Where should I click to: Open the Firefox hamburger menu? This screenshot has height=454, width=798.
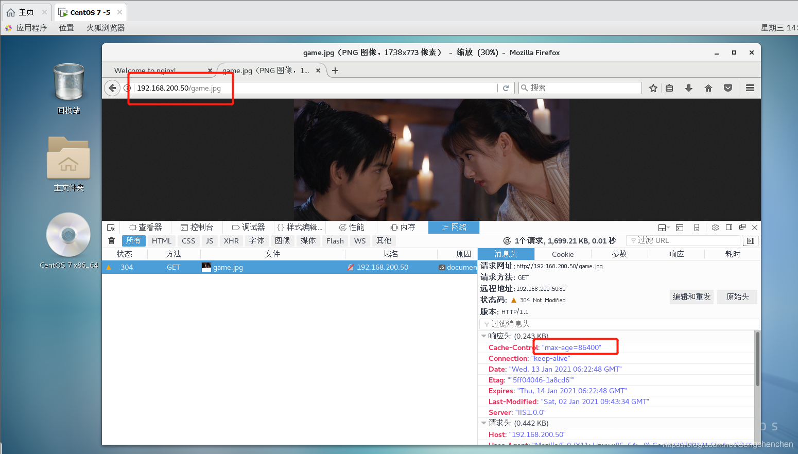click(750, 88)
